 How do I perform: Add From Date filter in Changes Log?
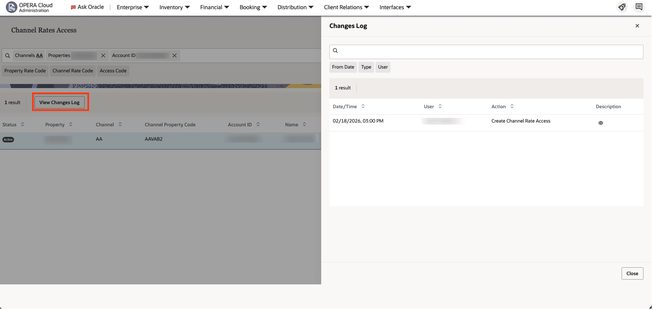(343, 67)
